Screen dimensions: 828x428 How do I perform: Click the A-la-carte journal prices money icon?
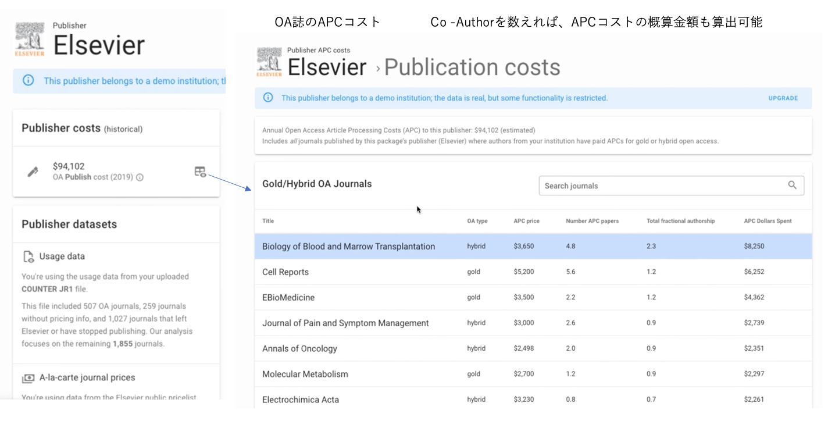28,378
